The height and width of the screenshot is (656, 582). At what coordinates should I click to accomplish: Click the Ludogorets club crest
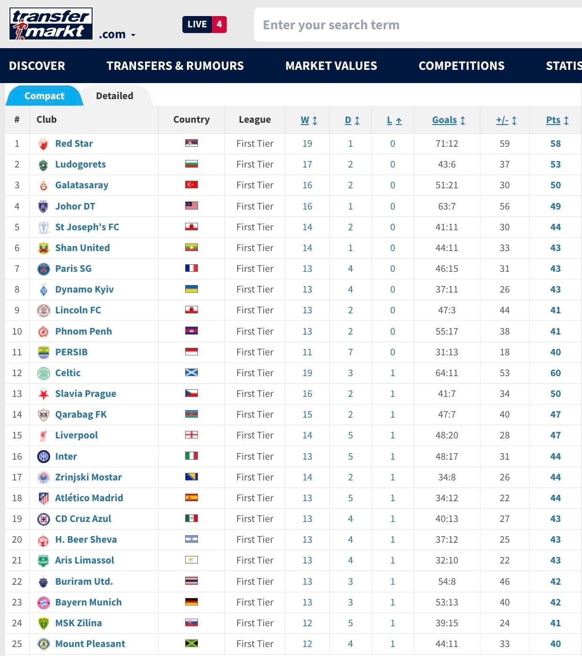tap(43, 165)
